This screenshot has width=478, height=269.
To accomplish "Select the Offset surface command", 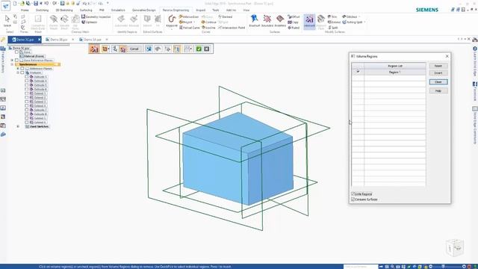I will 294,16.
